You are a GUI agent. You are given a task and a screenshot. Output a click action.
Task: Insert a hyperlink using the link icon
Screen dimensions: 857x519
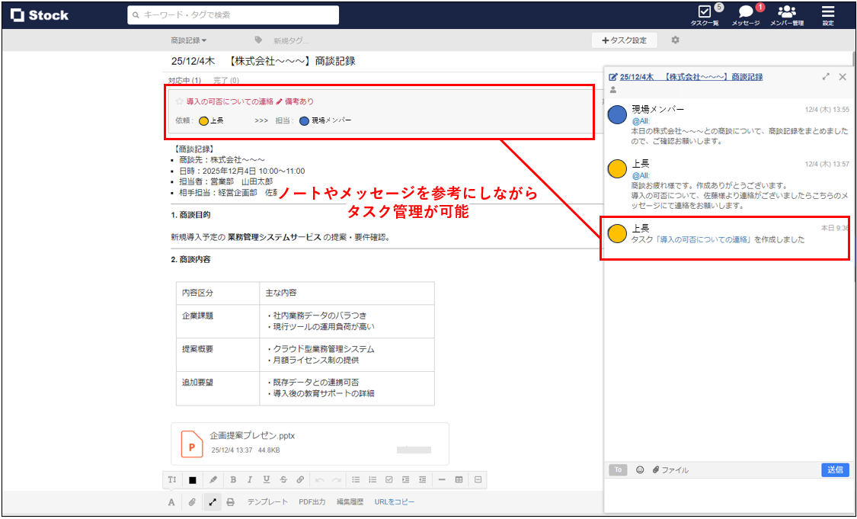click(302, 479)
